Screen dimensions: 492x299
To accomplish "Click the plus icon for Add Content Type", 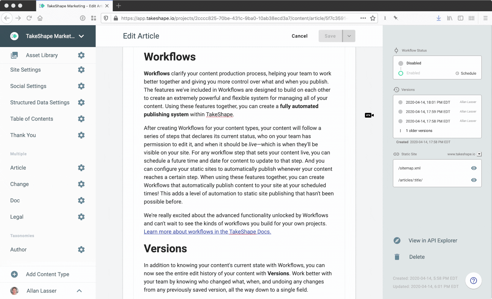I will tap(14, 274).
